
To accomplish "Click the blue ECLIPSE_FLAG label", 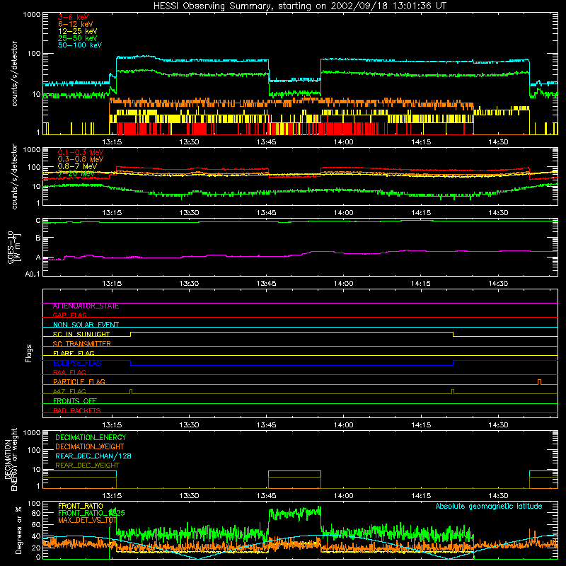I will tap(77, 363).
